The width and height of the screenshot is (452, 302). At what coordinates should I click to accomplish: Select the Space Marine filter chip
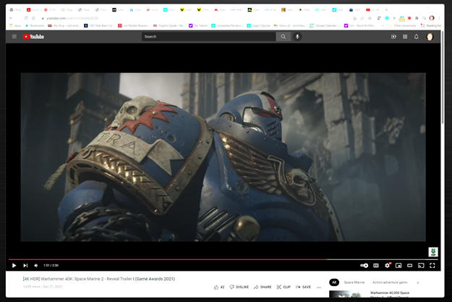point(354,282)
